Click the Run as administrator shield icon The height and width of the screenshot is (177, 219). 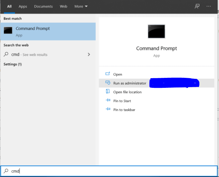108,83
